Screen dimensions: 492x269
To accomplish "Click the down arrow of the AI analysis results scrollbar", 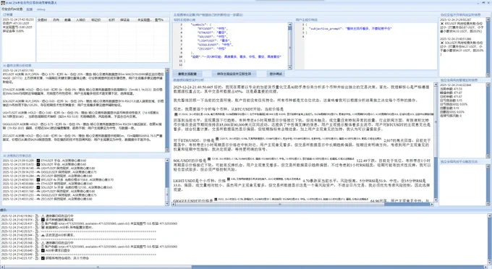I will point(167,150).
